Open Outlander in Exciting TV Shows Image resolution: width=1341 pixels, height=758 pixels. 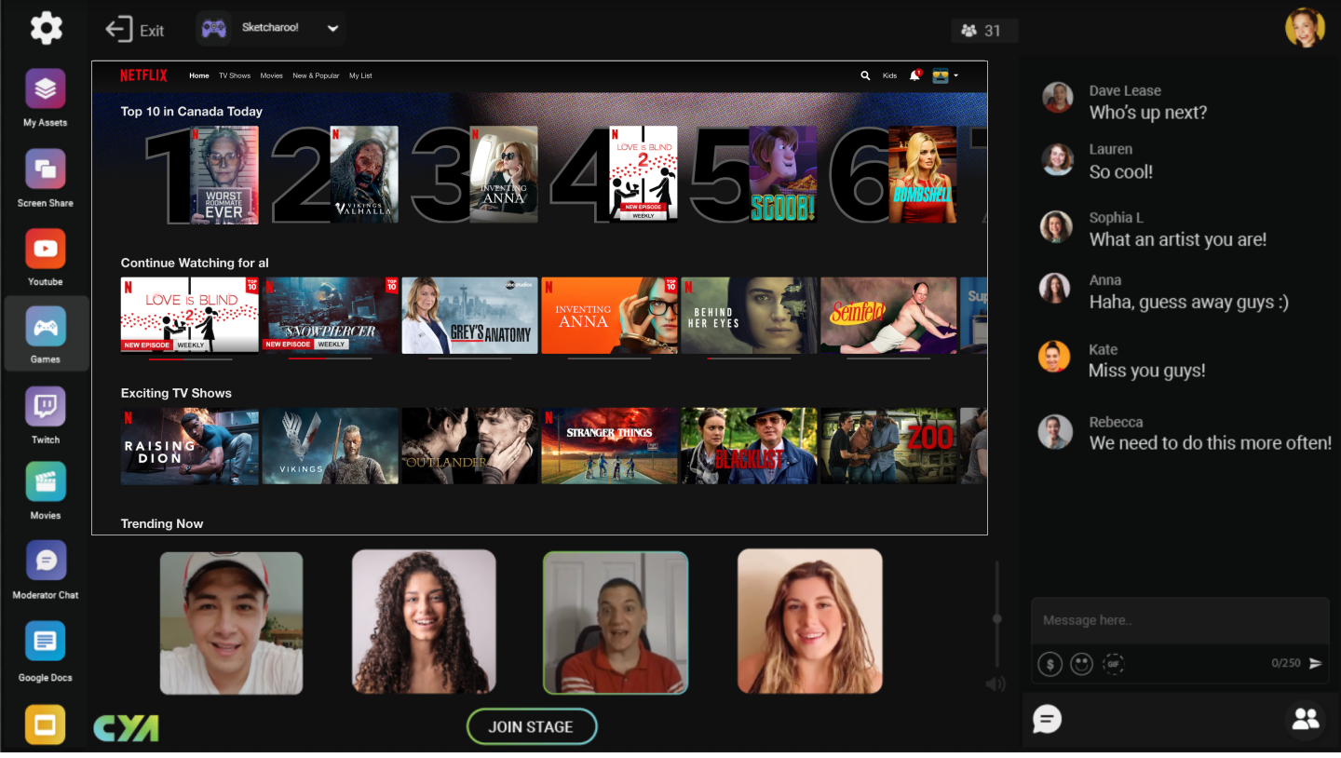[x=470, y=445]
